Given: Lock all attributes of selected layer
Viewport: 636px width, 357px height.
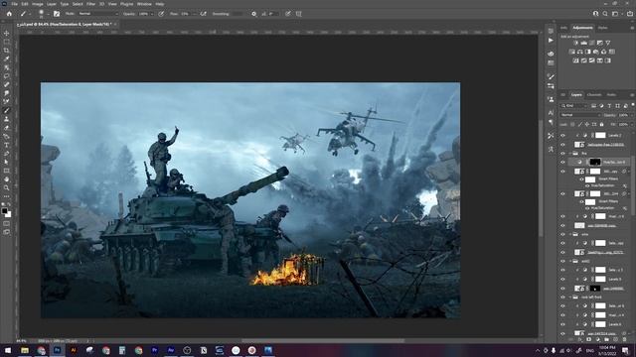Looking at the screenshot, I should coord(601,124).
